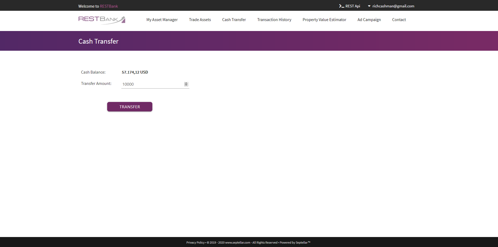
Task: Go to My Asset Manager
Action: click(x=162, y=19)
